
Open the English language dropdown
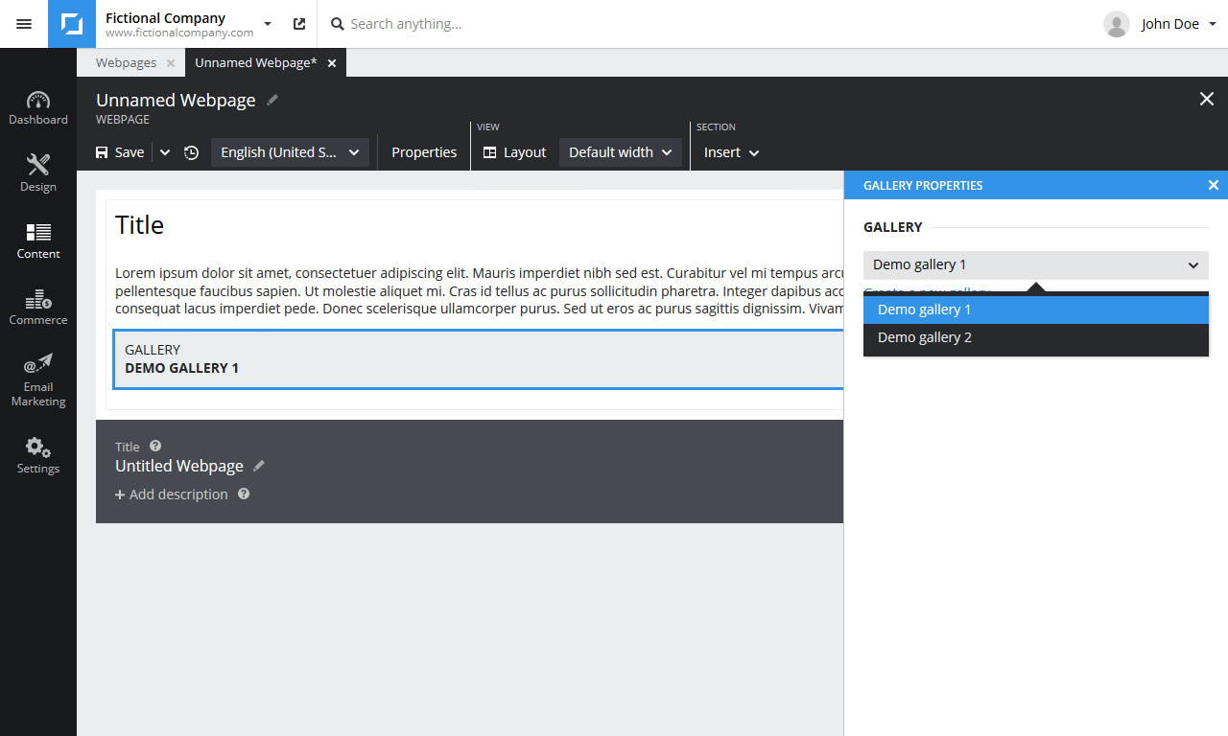coord(290,152)
